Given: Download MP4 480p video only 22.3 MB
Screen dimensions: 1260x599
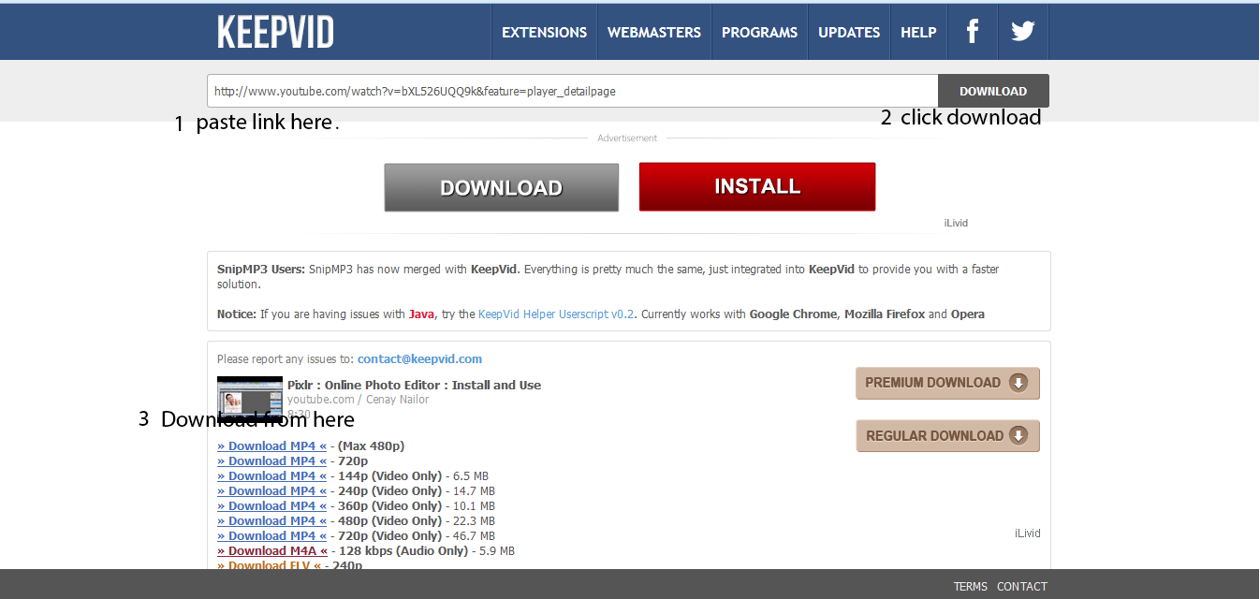Looking at the screenshot, I should 272,521.
